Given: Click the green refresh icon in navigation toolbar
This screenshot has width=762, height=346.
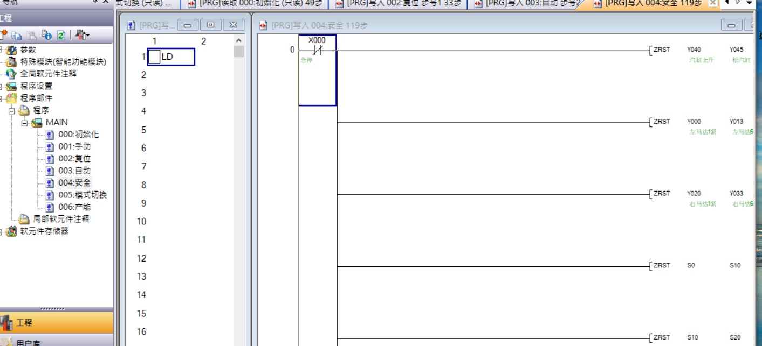Looking at the screenshot, I should [61, 36].
